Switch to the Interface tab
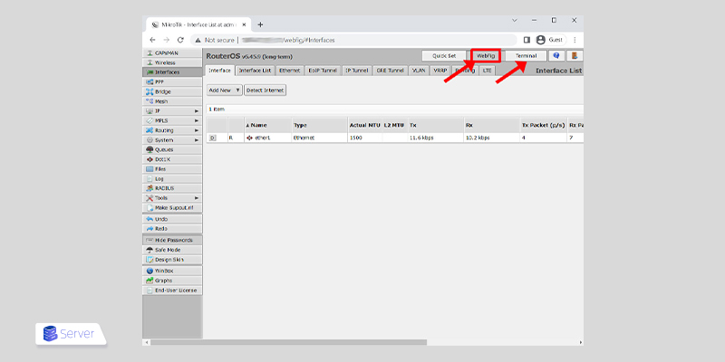725x362 pixels. click(219, 71)
